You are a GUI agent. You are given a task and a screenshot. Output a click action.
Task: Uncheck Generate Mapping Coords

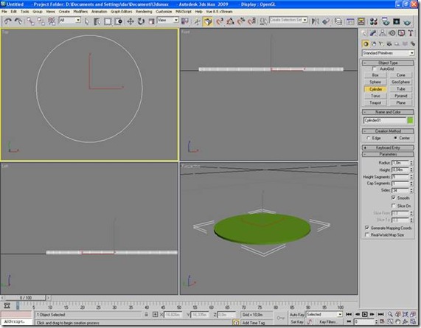367,228
